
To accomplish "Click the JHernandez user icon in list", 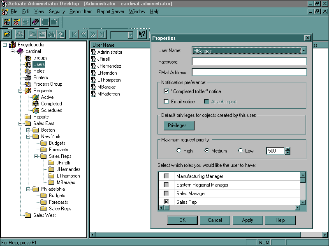I will 93,66.
